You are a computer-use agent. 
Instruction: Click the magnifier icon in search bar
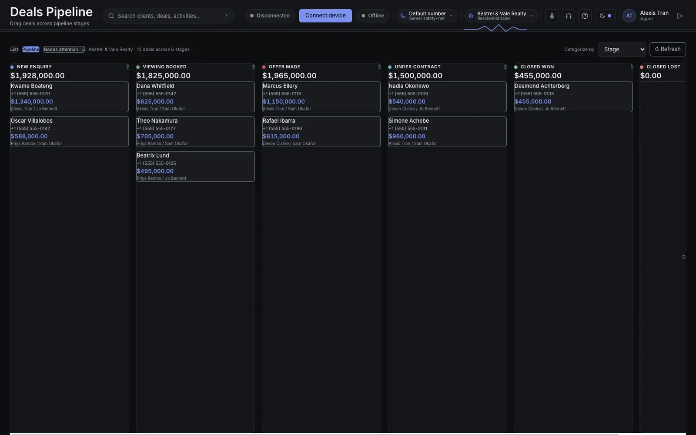point(111,16)
